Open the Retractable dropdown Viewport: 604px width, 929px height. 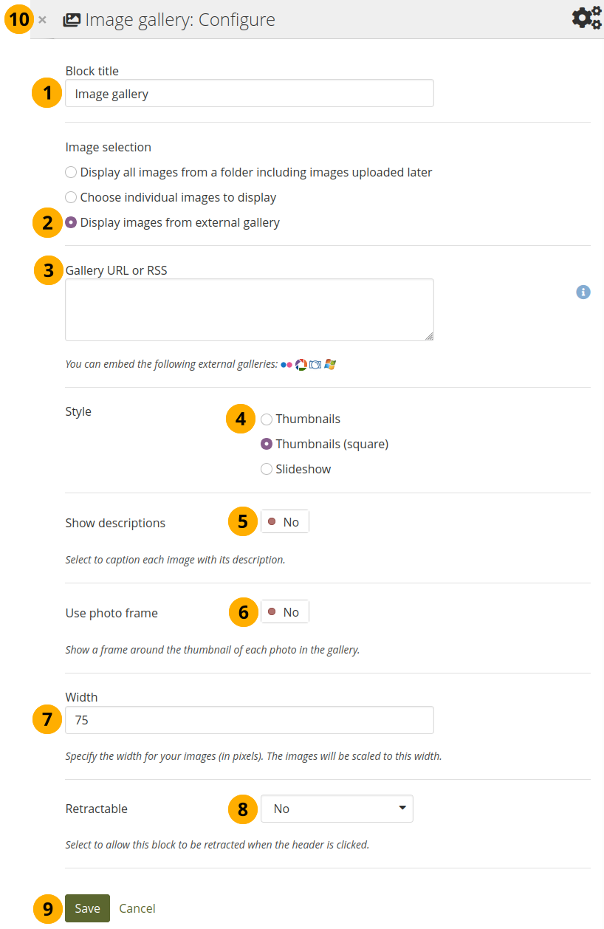pos(337,809)
